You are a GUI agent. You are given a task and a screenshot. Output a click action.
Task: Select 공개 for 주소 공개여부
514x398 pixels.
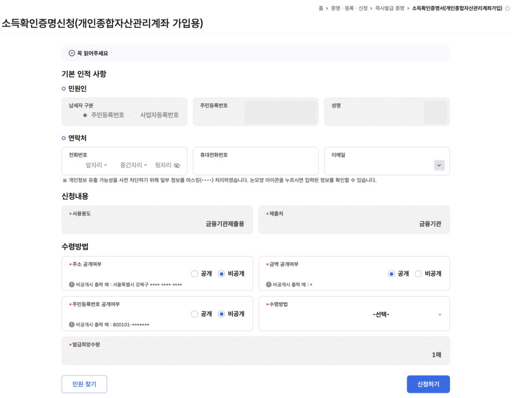coord(195,274)
